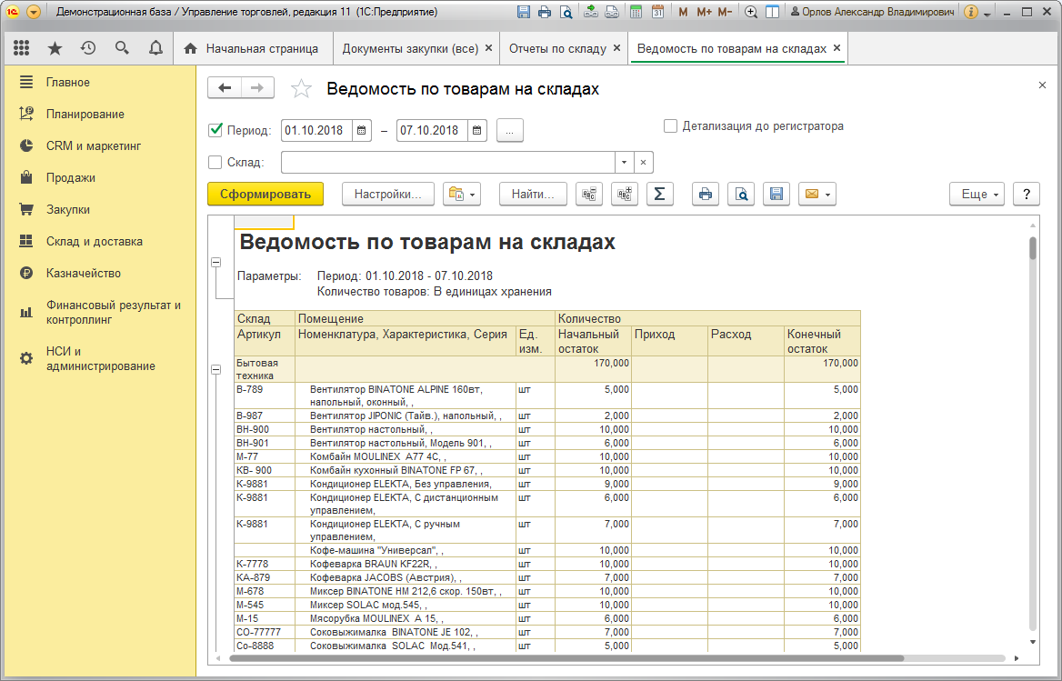Open the Еще dropdown menu
1062x681 pixels.
click(976, 194)
